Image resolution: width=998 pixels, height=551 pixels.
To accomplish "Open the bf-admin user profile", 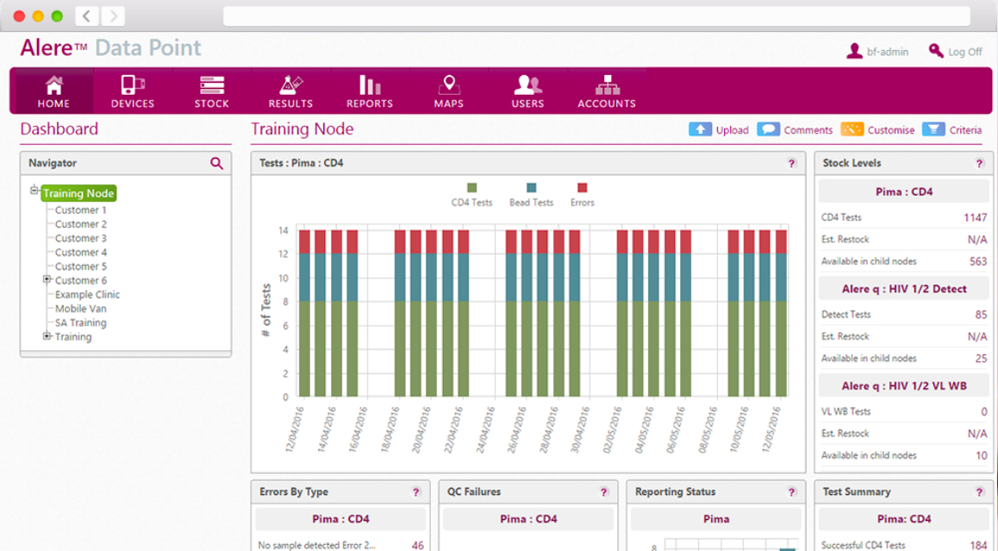I will (878, 52).
